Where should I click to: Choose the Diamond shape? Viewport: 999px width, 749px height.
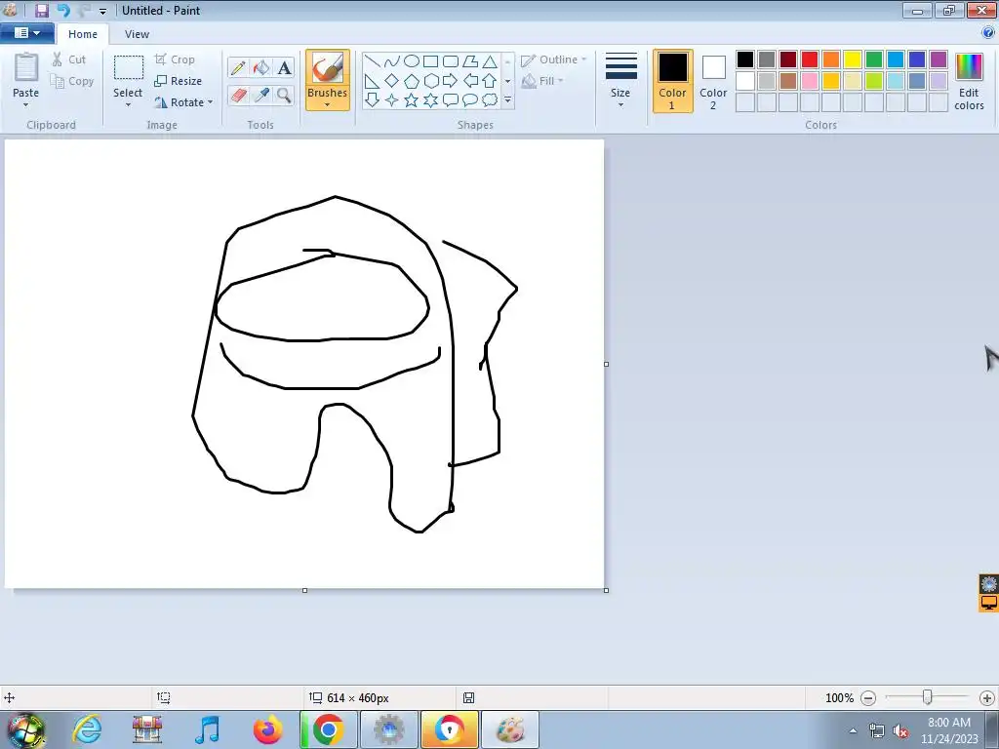click(x=392, y=81)
